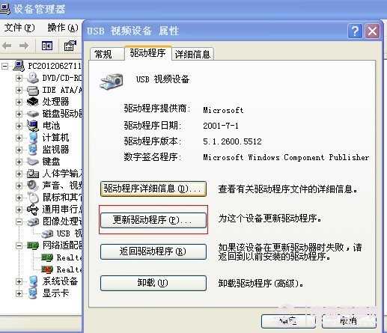Click the forward arrow toolbar icon

(x=24, y=46)
